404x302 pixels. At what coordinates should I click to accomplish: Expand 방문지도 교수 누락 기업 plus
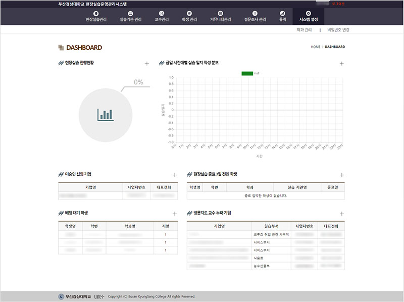coord(342,214)
